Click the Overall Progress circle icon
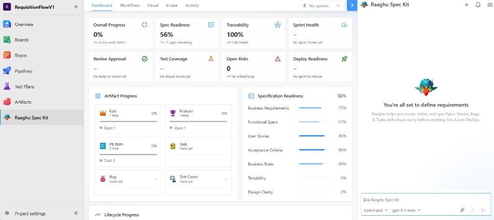Viewport: 494px width, 220px height. (x=145, y=25)
